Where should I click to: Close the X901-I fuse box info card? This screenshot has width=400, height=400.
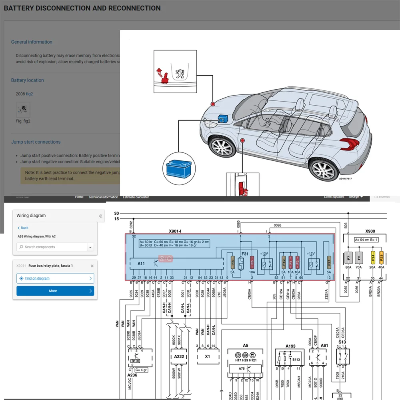click(x=92, y=266)
